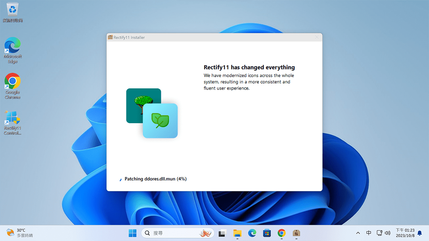Click the new leaf icon image in installer
Viewport: 429px width, 241px height.
(x=160, y=121)
